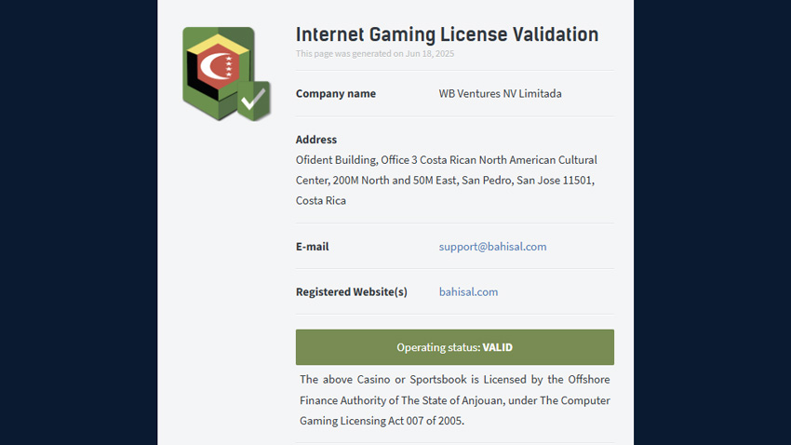
Task: Click the Ofident Building address first line
Action: click(447, 160)
